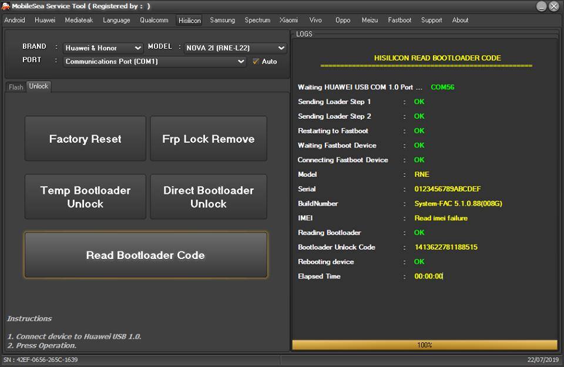
Task: Click the 'Read imei failure' log text
Action: click(441, 218)
